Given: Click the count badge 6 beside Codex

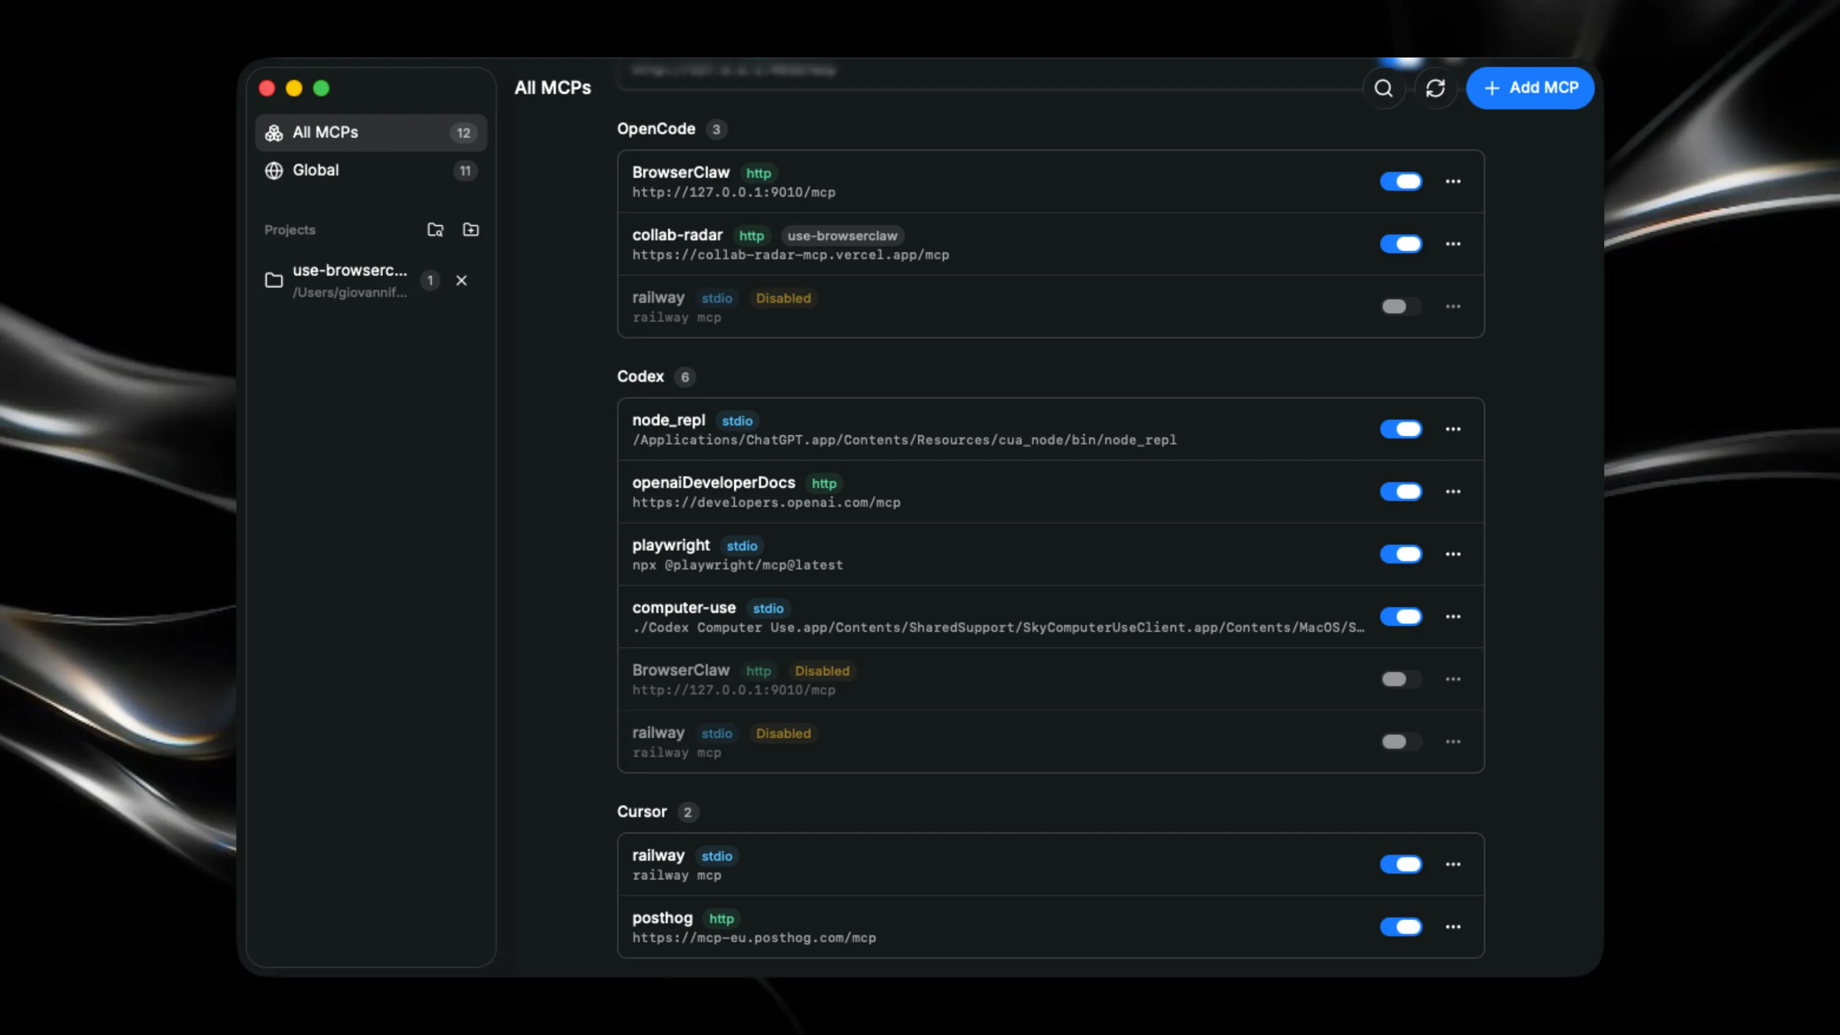Looking at the screenshot, I should click(684, 377).
